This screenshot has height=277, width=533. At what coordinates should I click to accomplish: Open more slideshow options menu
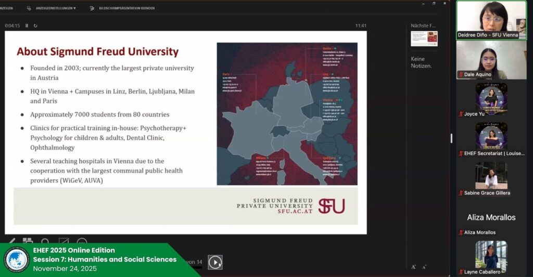pos(82,242)
